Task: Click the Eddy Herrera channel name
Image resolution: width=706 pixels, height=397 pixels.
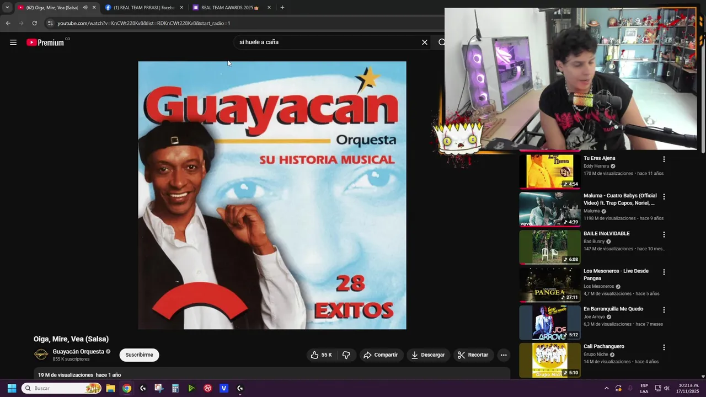Action: tap(596, 166)
